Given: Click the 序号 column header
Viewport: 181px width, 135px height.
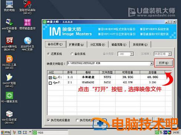Looking at the screenshot, I should coord(70,72).
